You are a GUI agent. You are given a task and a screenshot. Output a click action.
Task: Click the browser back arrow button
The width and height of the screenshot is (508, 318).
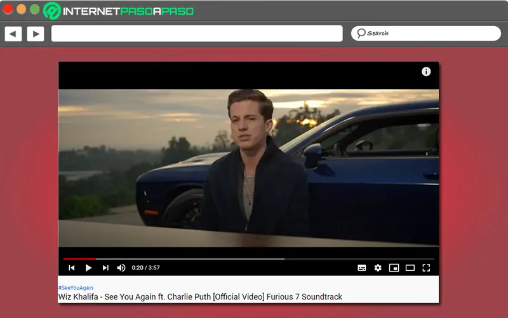[13, 34]
